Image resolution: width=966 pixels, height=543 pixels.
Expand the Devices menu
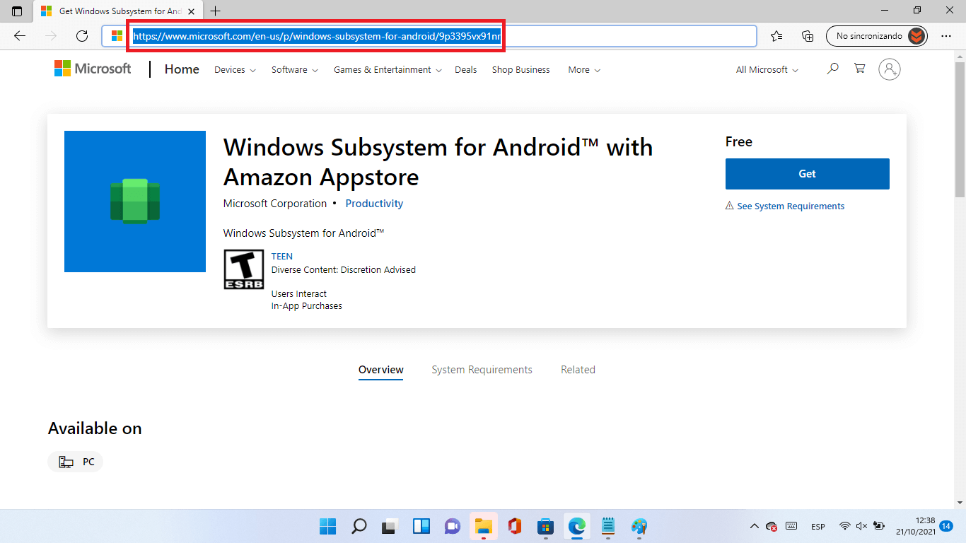click(x=235, y=70)
